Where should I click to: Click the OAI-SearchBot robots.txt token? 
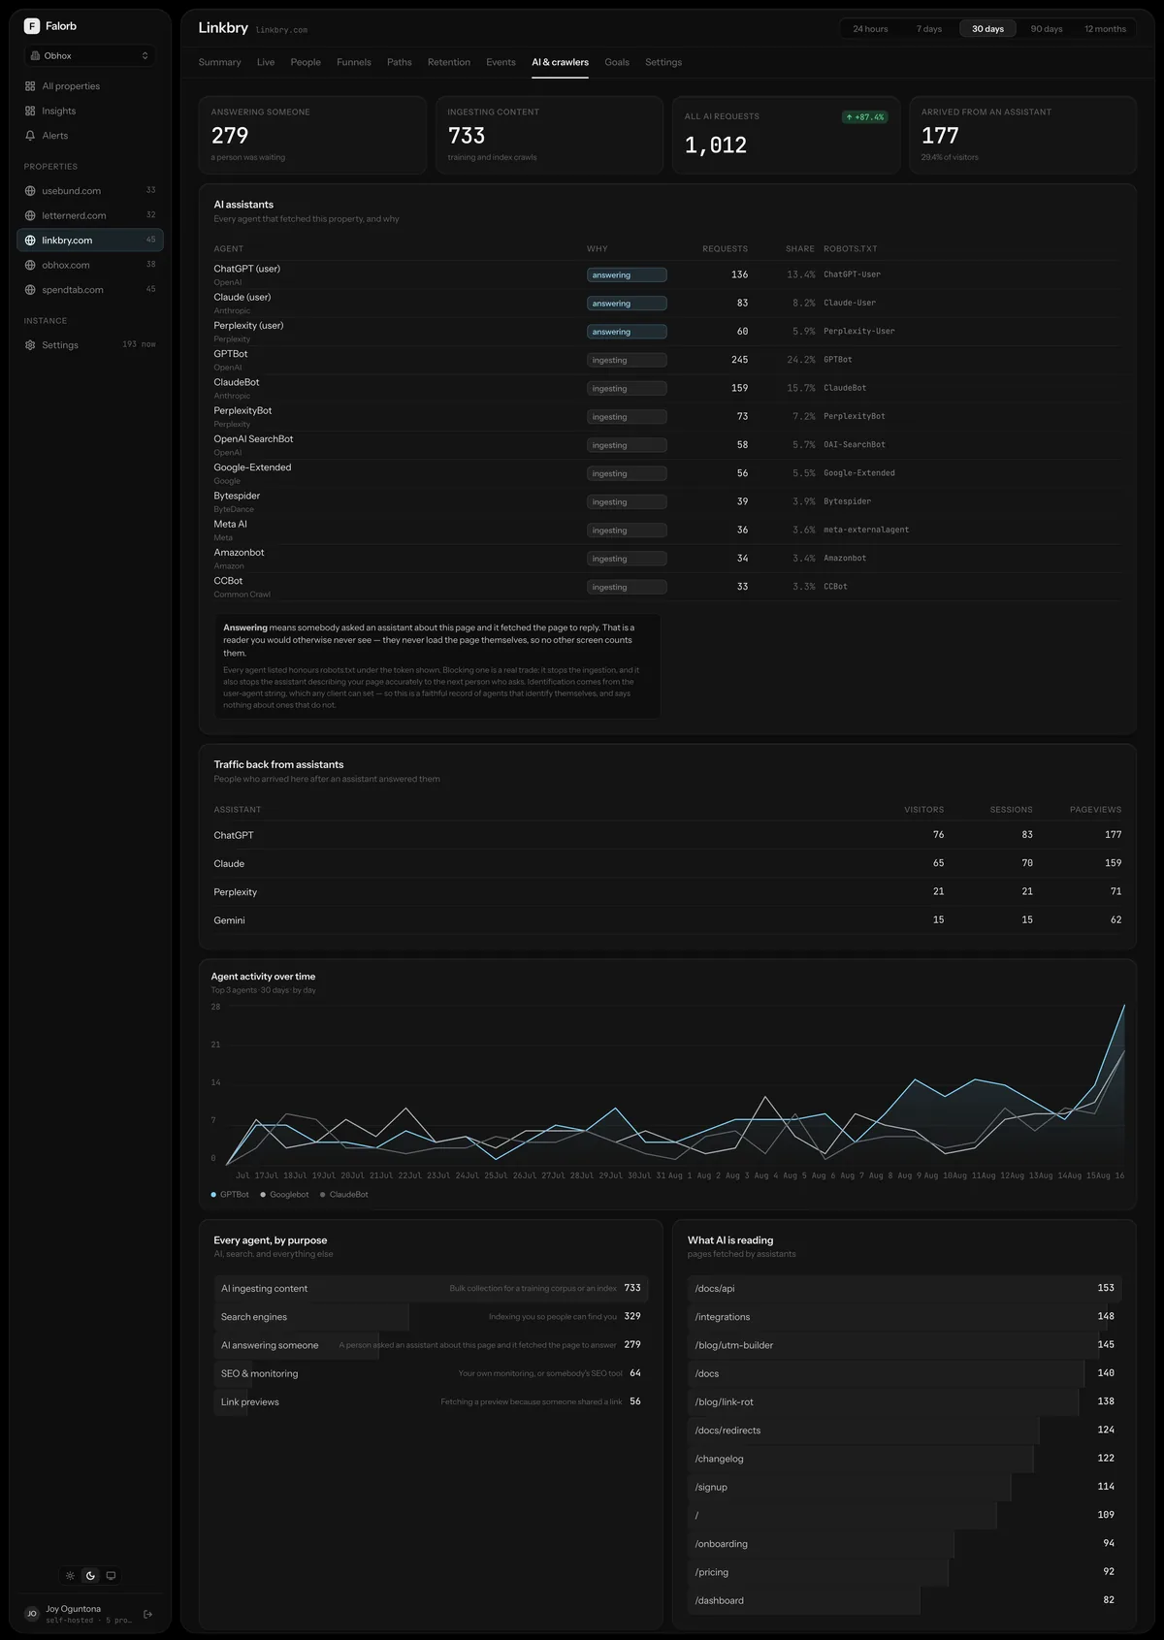854,445
